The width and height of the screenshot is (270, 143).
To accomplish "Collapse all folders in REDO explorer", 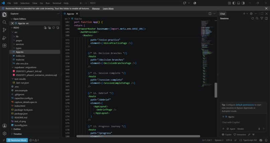I will pyautogui.click(x=58, y=28).
